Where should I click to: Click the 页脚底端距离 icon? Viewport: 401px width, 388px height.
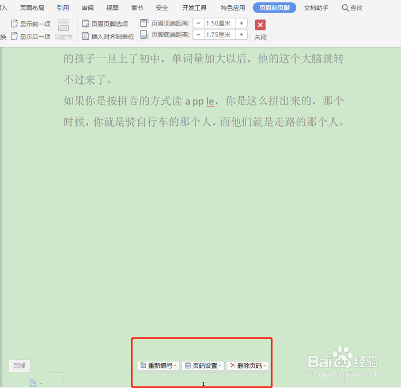(145, 35)
